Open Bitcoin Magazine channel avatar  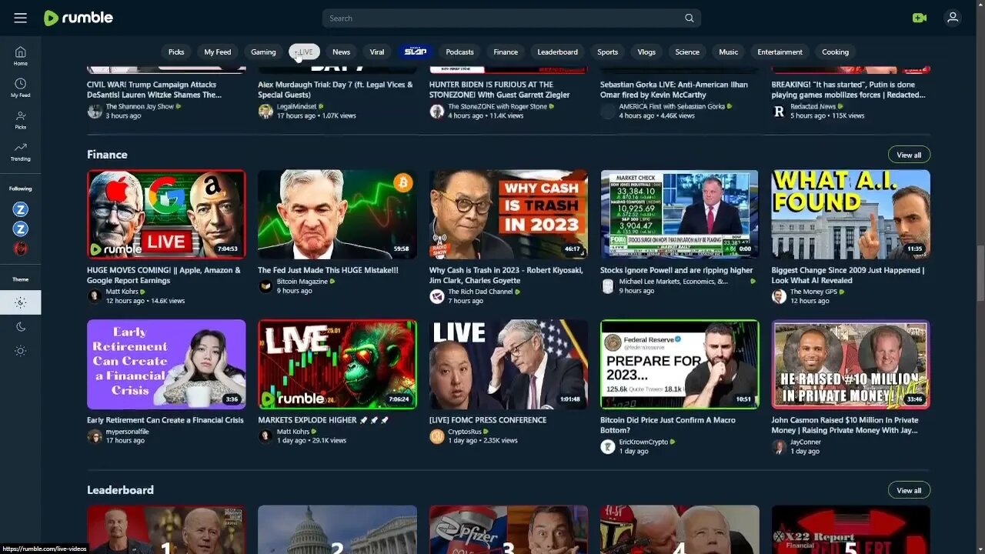tap(265, 286)
